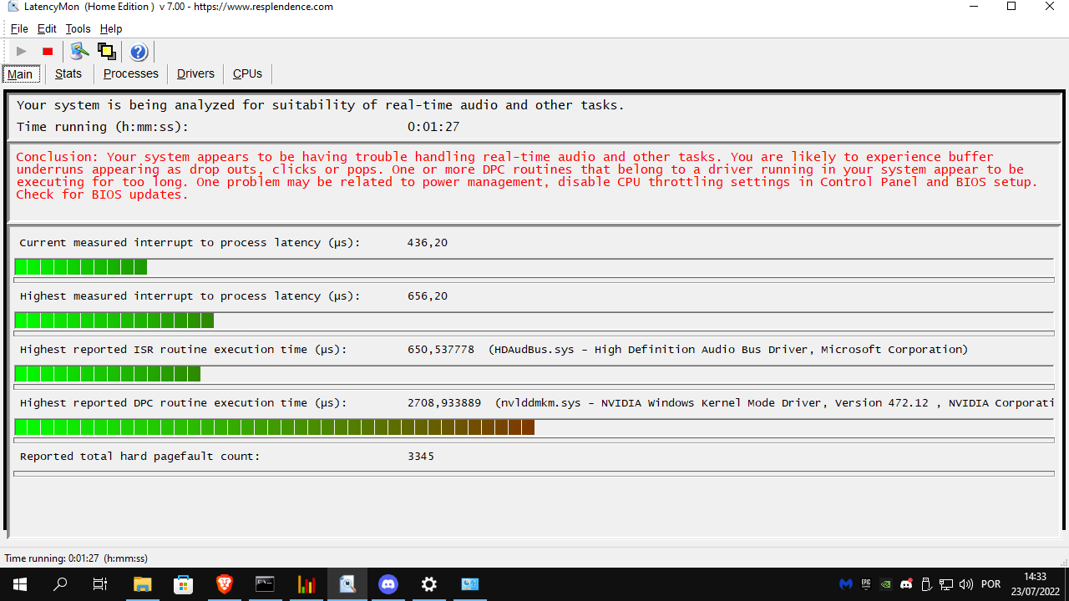
Task: Click the Discord system tray icon
Action: pyautogui.click(x=907, y=584)
